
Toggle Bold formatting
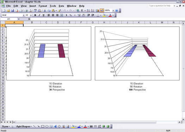(35, 15)
